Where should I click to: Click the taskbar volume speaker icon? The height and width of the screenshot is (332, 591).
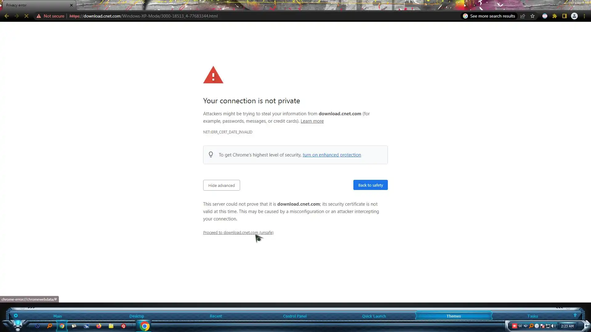[x=553, y=326]
